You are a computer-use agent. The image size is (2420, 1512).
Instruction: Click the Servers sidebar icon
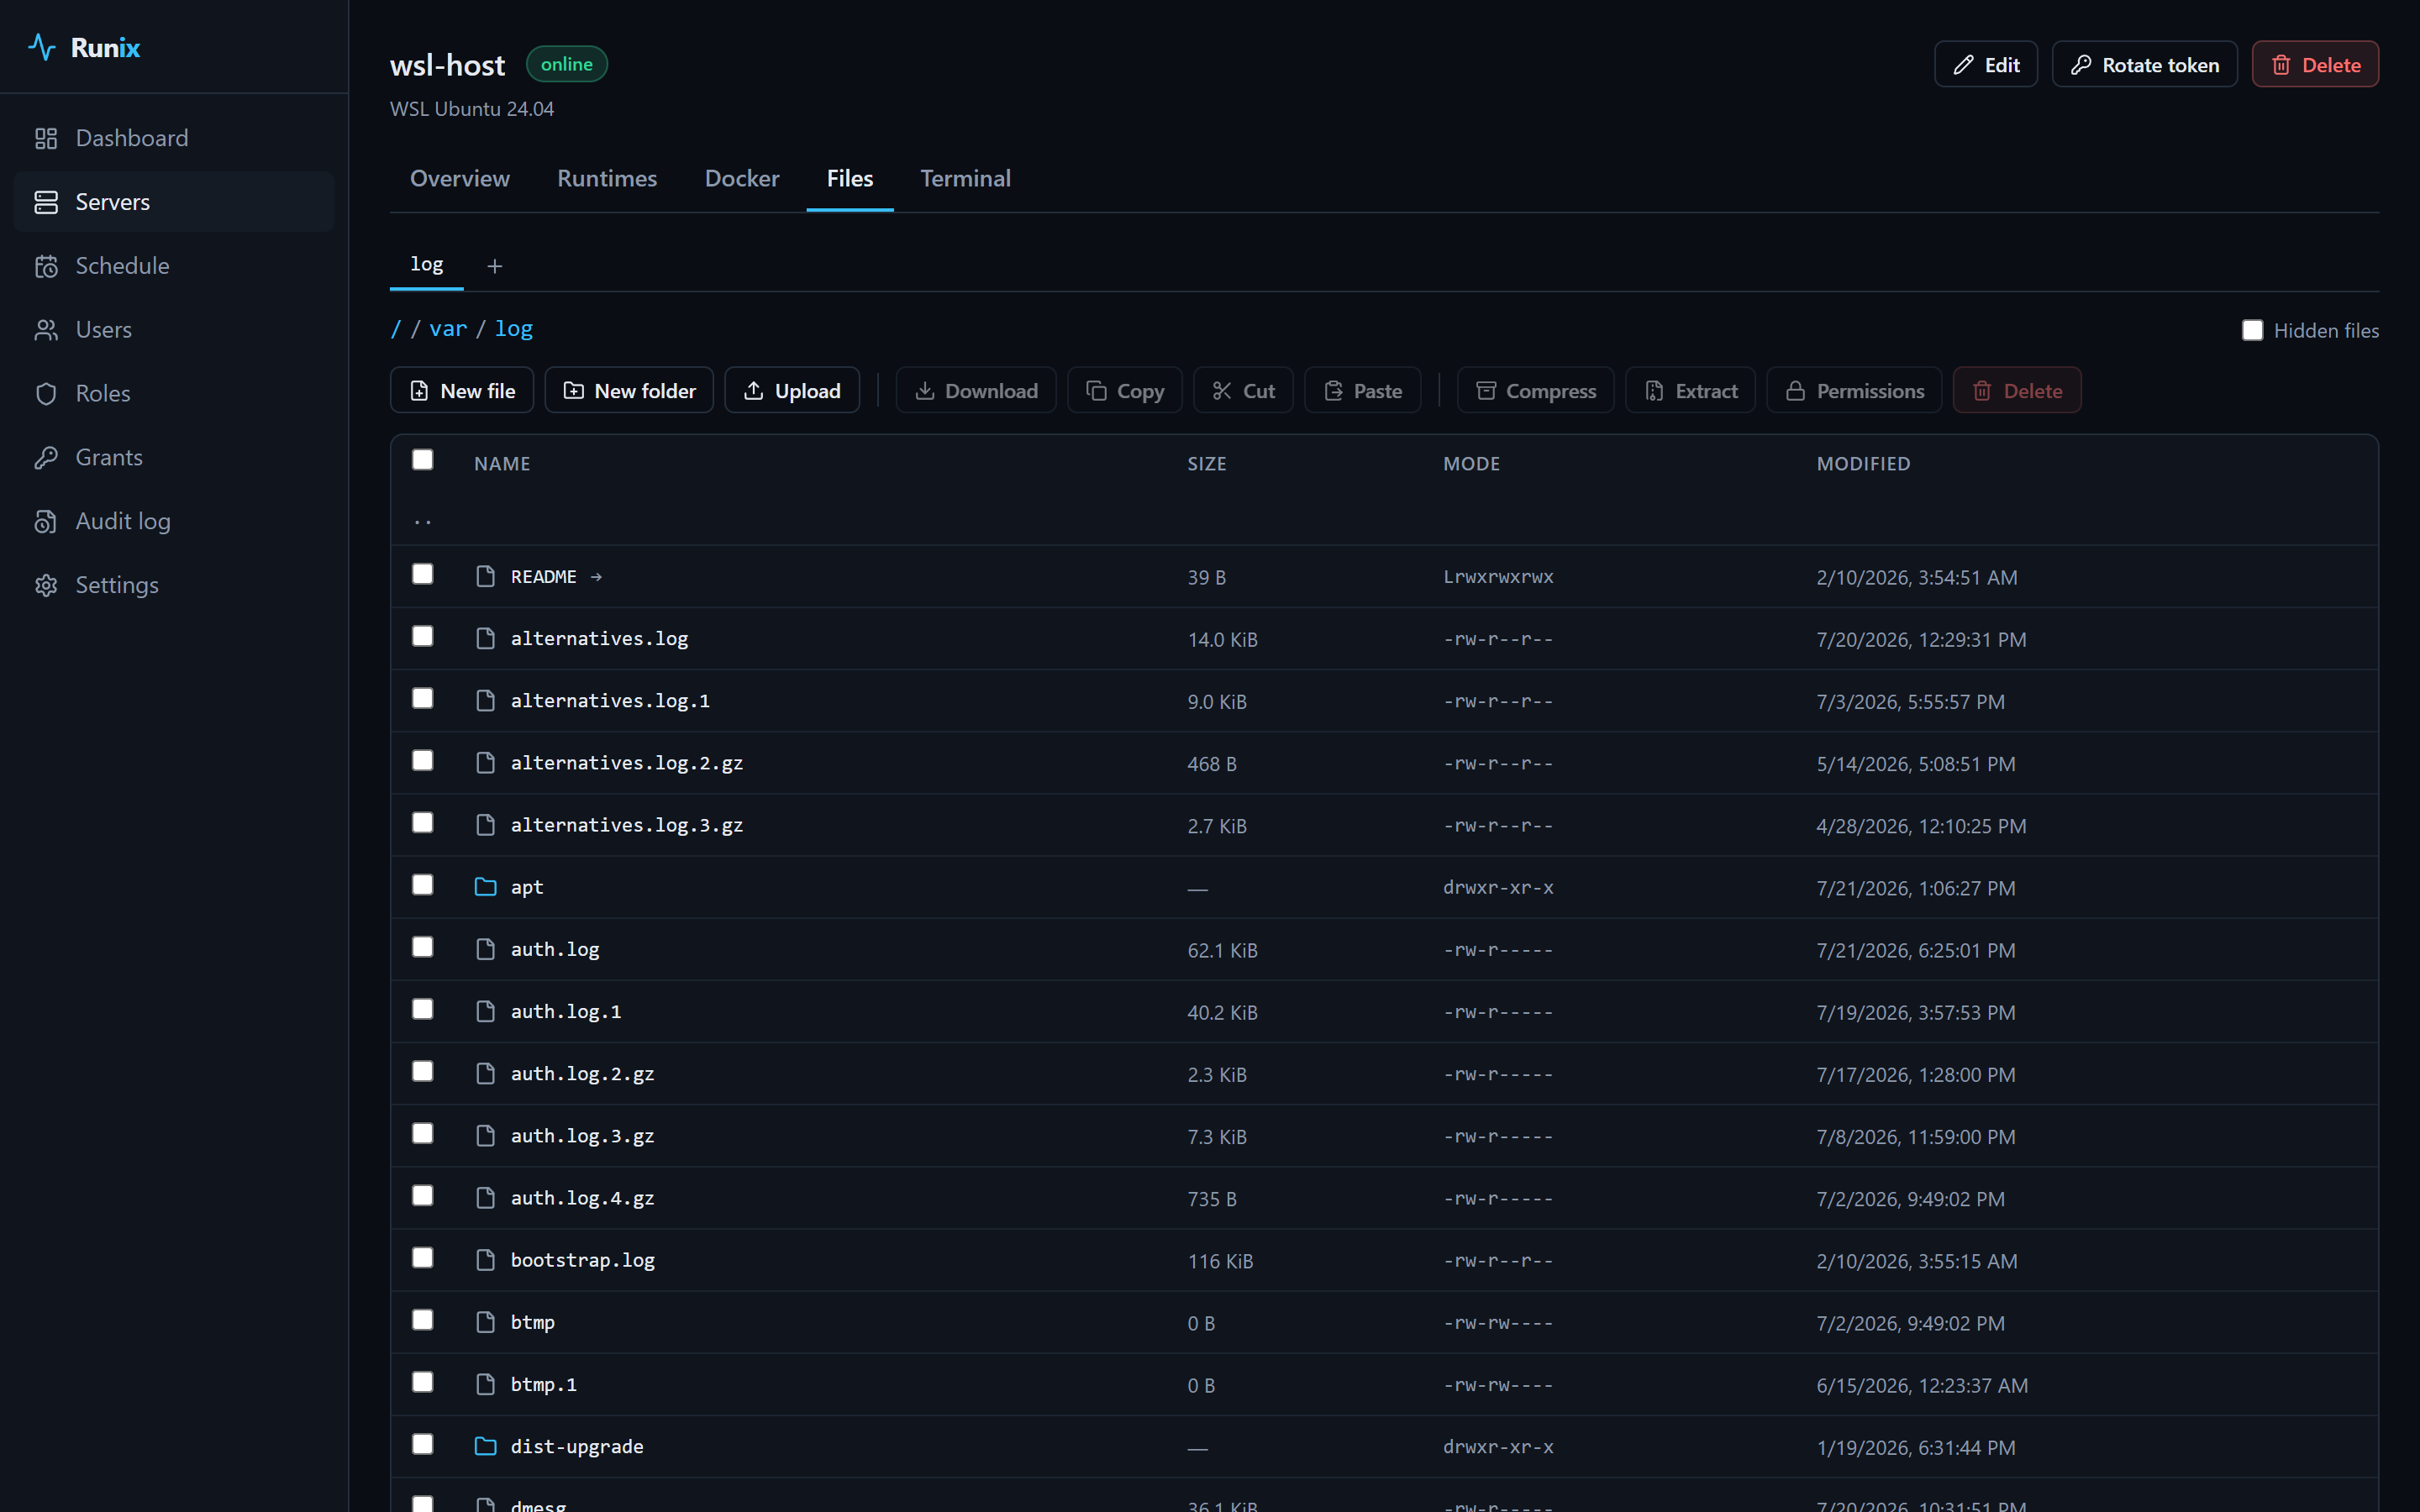[46, 202]
